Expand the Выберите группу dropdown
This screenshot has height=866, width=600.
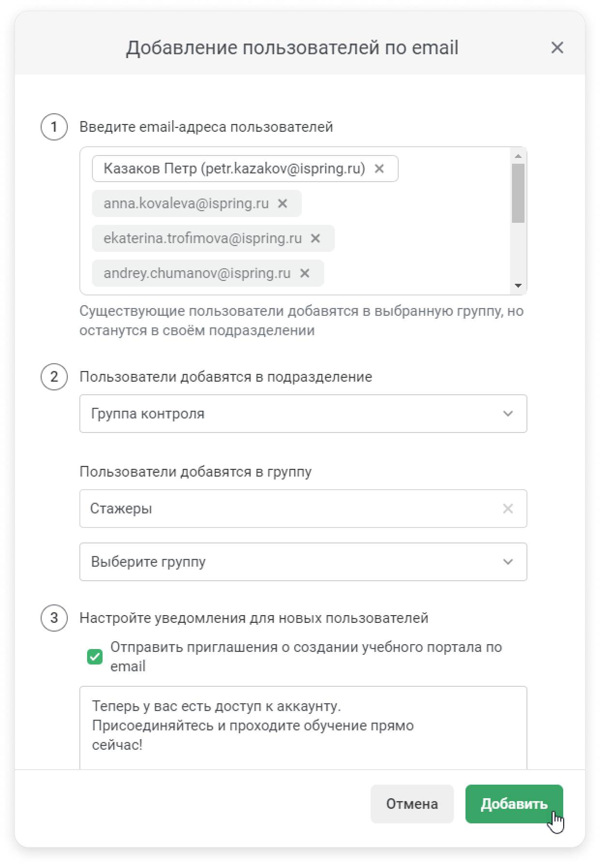tap(303, 562)
